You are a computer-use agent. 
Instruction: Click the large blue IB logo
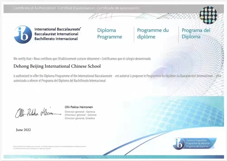[x=23, y=34]
